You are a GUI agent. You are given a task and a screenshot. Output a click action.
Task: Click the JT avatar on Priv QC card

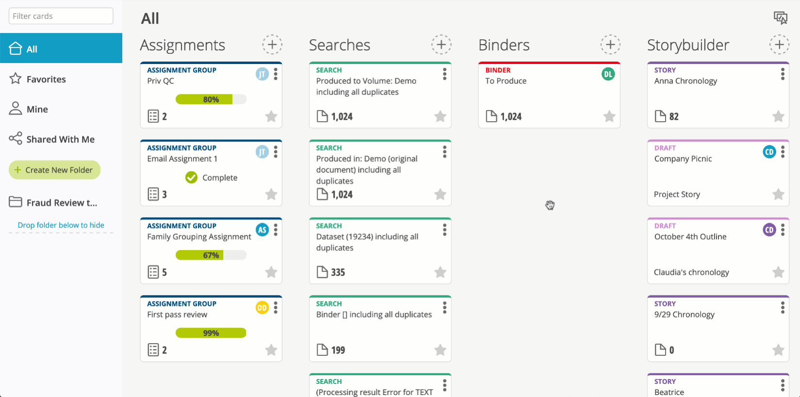coord(262,74)
